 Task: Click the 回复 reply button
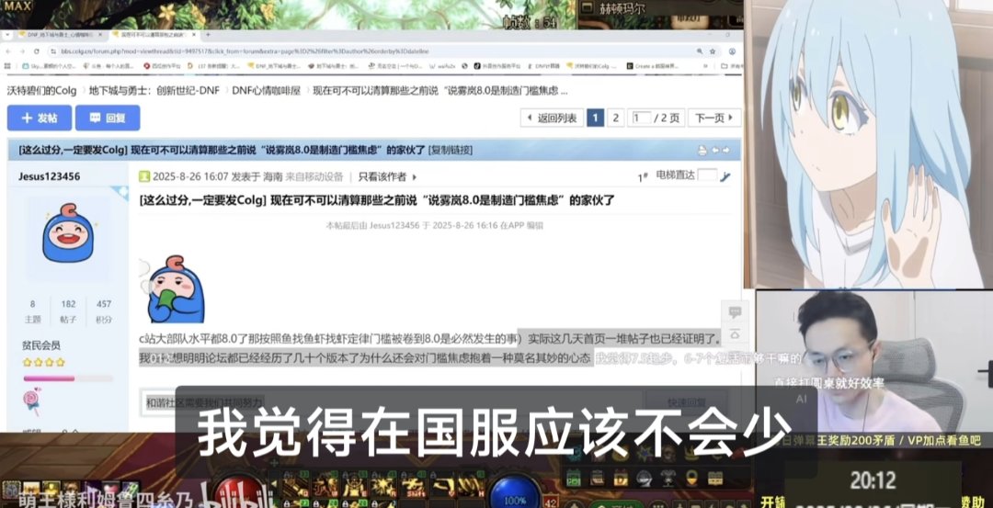(108, 119)
